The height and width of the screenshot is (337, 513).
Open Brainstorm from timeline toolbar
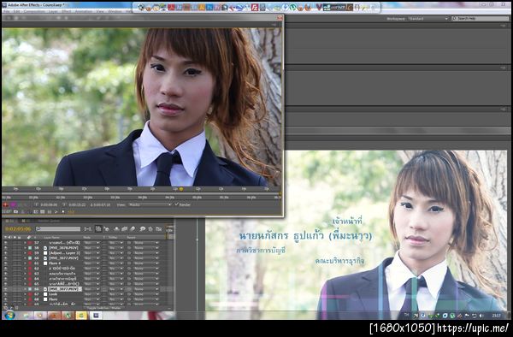click(143, 228)
